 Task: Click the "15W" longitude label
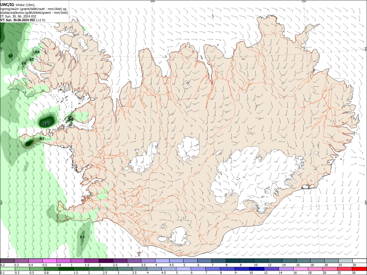click(303, 1)
